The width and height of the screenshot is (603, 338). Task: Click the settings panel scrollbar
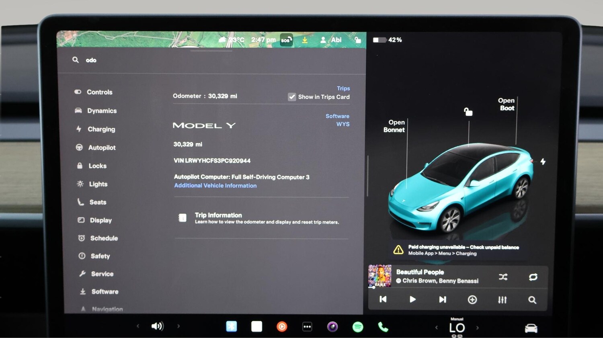[x=368, y=176]
